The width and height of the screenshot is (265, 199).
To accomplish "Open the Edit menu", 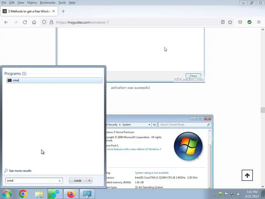I will (12, 3).
